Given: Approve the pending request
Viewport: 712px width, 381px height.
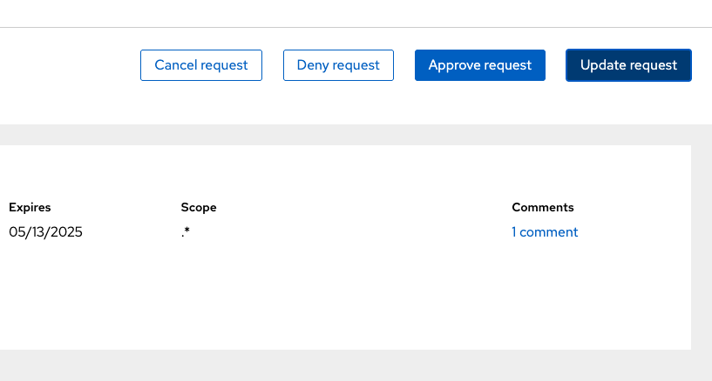Looking at the screenshot, I should 480,65.
